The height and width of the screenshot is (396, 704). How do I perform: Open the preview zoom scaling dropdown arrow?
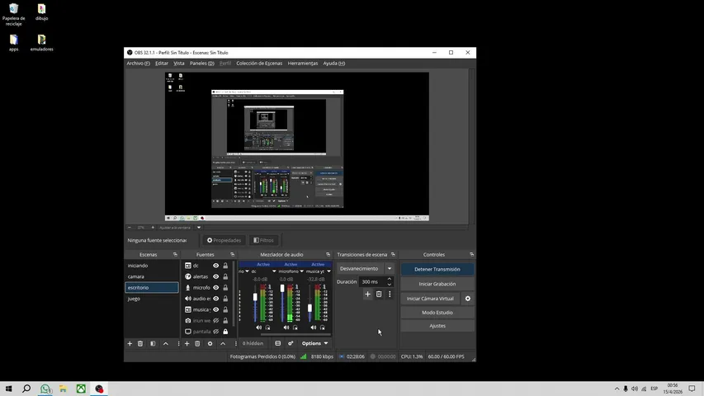point(199,228)
